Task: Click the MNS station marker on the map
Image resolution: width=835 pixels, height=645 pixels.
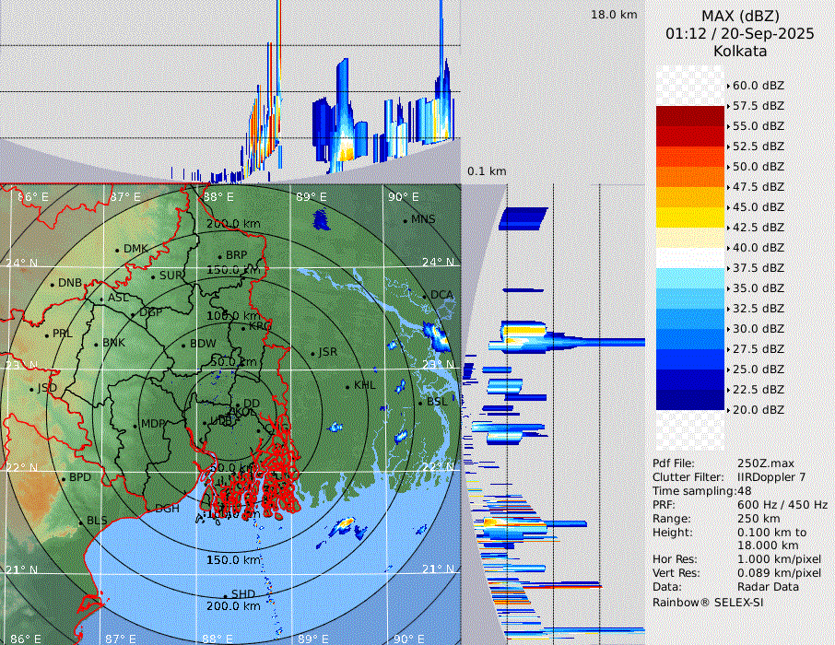Action: pos(406,220)
